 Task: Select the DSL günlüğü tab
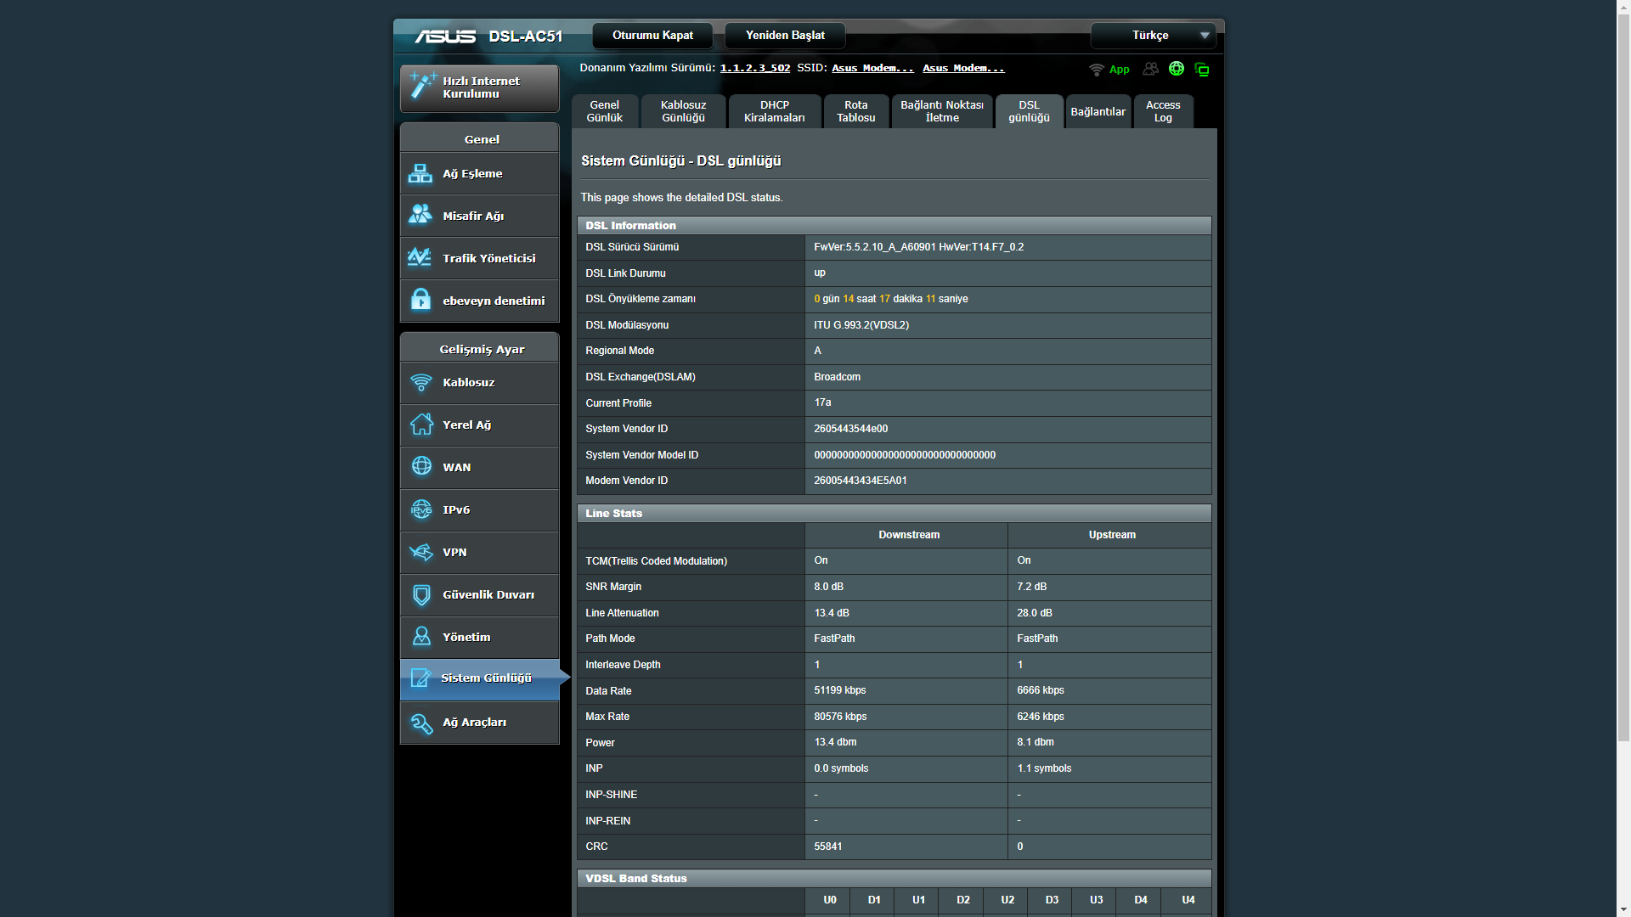[1030, 111]
